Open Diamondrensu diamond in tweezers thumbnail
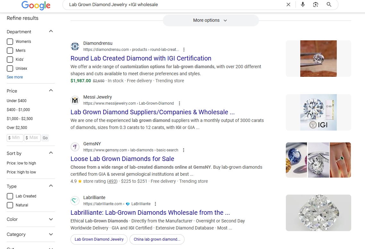Screen dimensions: 365x249 coord(318,59)
